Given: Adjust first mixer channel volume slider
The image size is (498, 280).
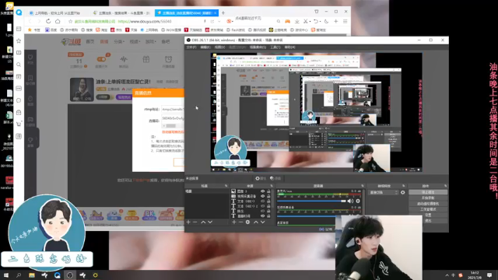Looking at the screenshot, I should pos(311,201).
